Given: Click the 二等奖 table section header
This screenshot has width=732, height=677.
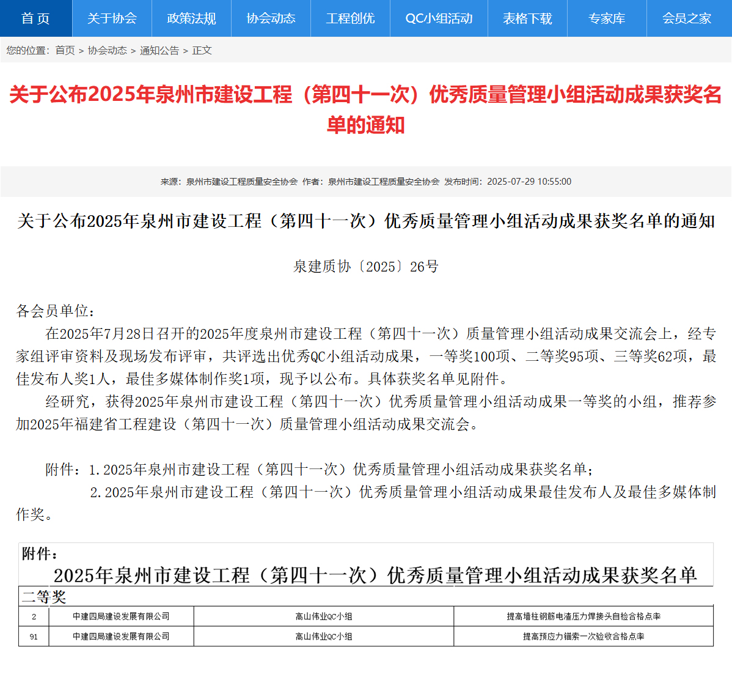Looking at the screenshot, I should 45,597.
